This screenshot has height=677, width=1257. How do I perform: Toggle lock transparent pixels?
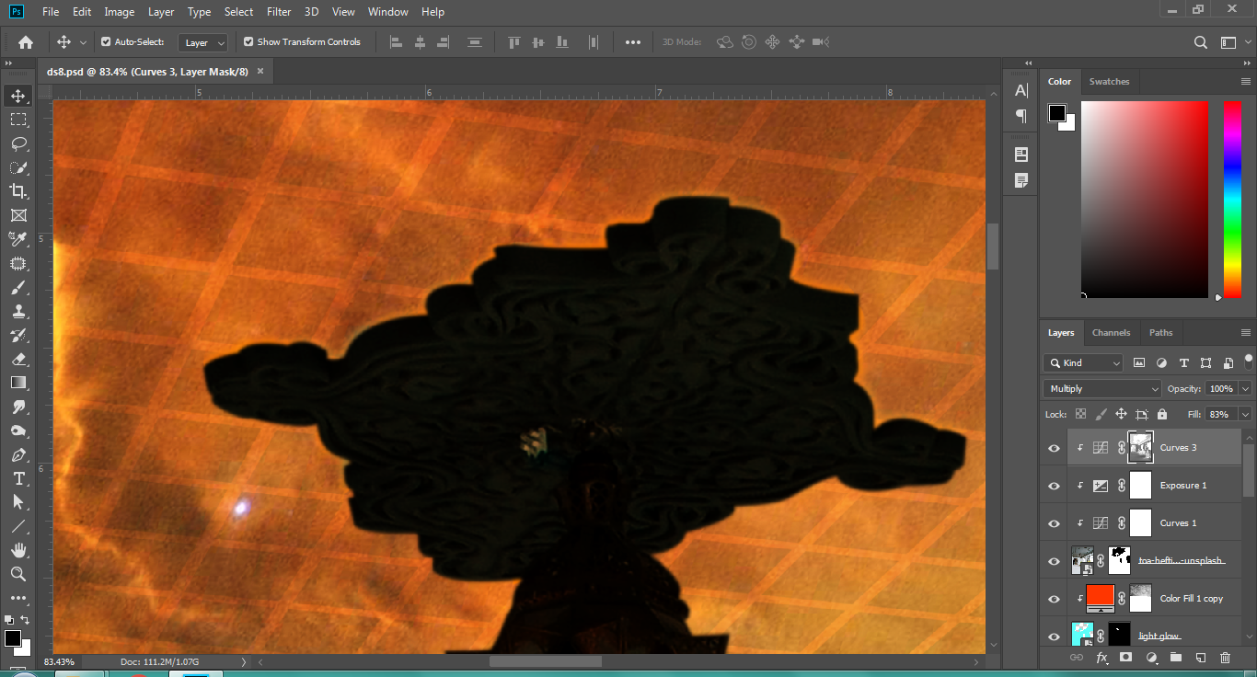pyautogui.click(x=1080, y=415)
